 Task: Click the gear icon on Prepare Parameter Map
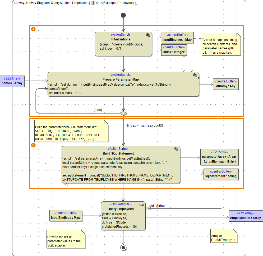[196, 75]
